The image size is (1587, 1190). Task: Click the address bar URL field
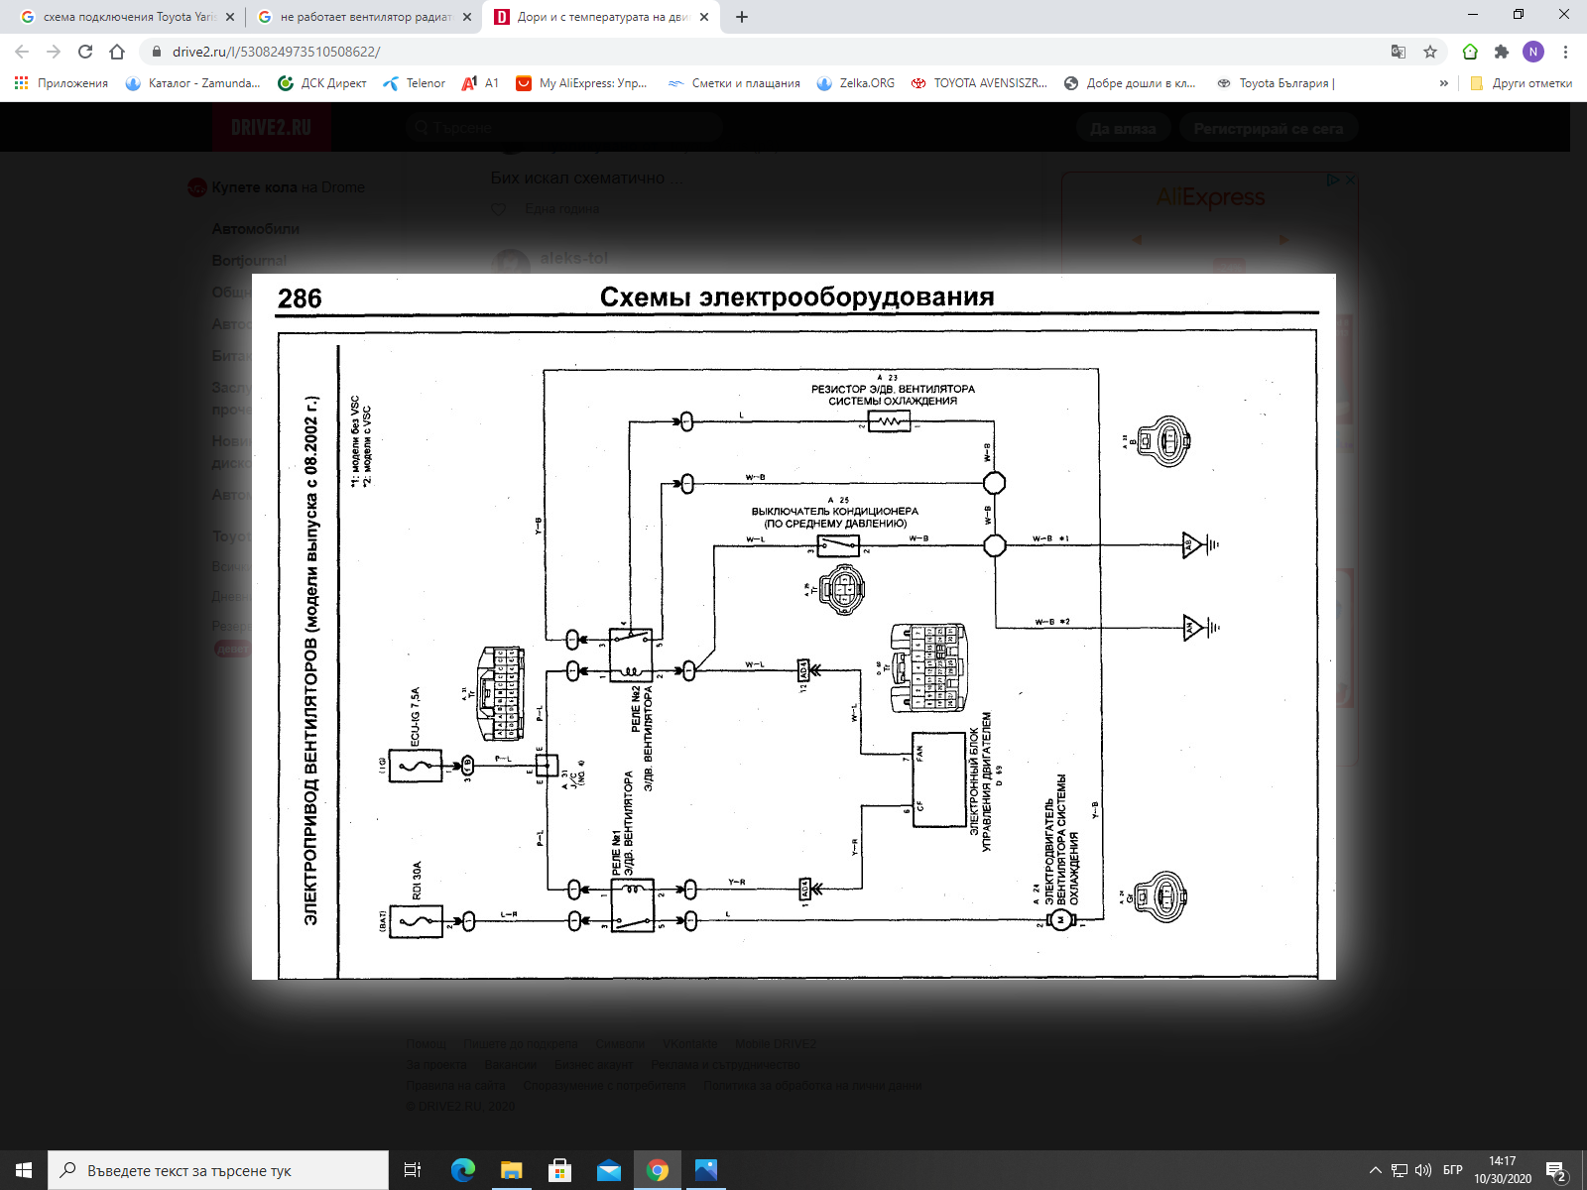694,52
